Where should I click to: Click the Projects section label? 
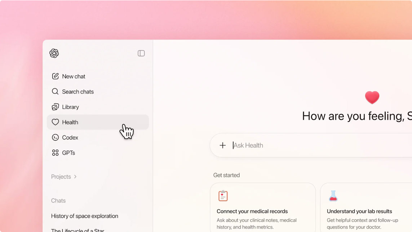pos(61,177)
